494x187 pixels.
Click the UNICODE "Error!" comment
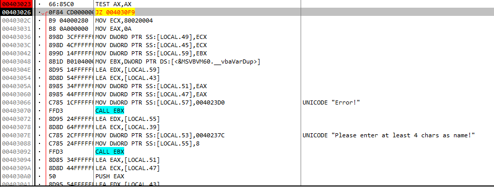pyautogui.click(x=331, y=102)
